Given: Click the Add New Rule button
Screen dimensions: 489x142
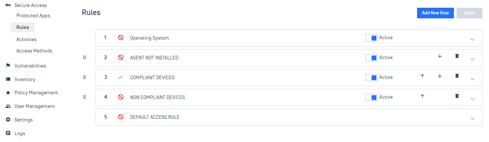Looking at the screenshot, I should 435,13.
